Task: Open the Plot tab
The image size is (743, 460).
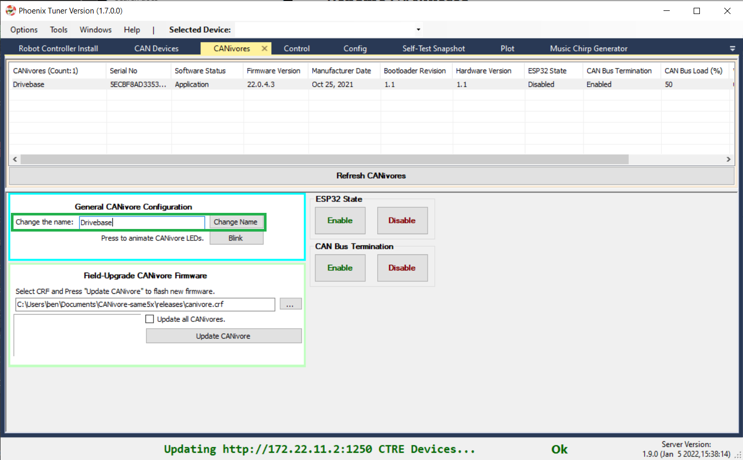Action: point(508,48)
